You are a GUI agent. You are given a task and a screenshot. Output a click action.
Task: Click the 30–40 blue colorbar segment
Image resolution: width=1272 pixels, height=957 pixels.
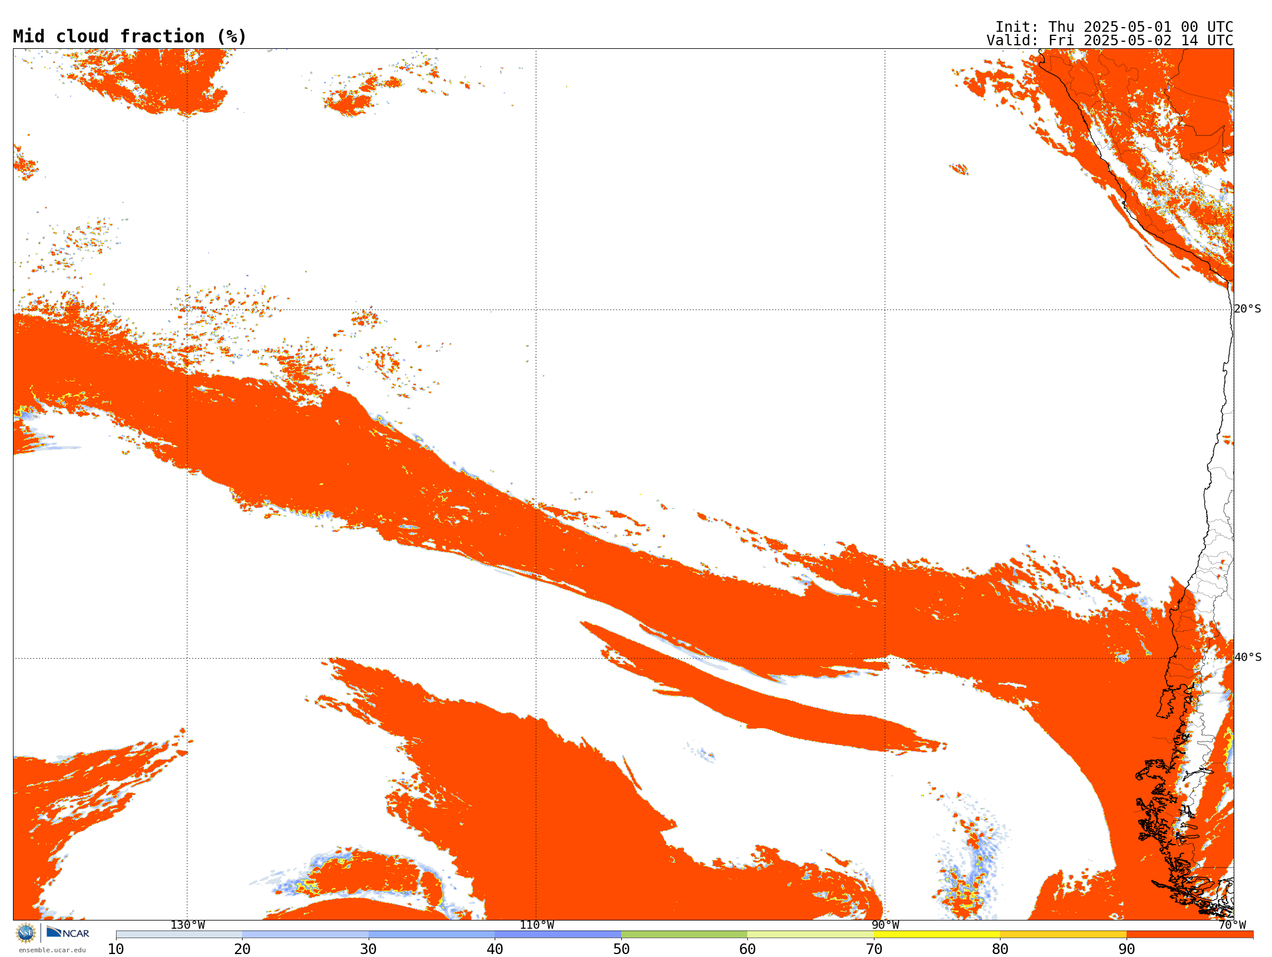tap(432, 935)
